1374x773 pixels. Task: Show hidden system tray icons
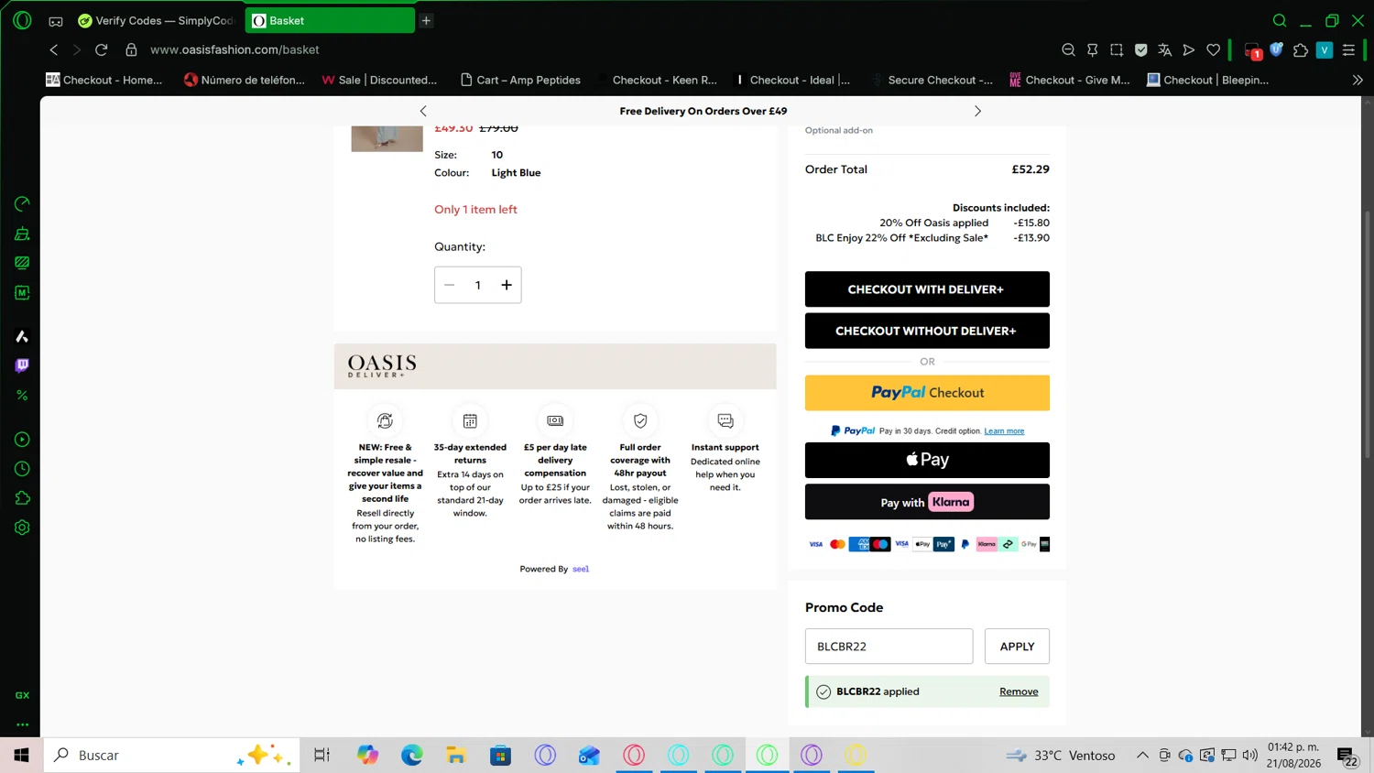[x=1142, y=756]
